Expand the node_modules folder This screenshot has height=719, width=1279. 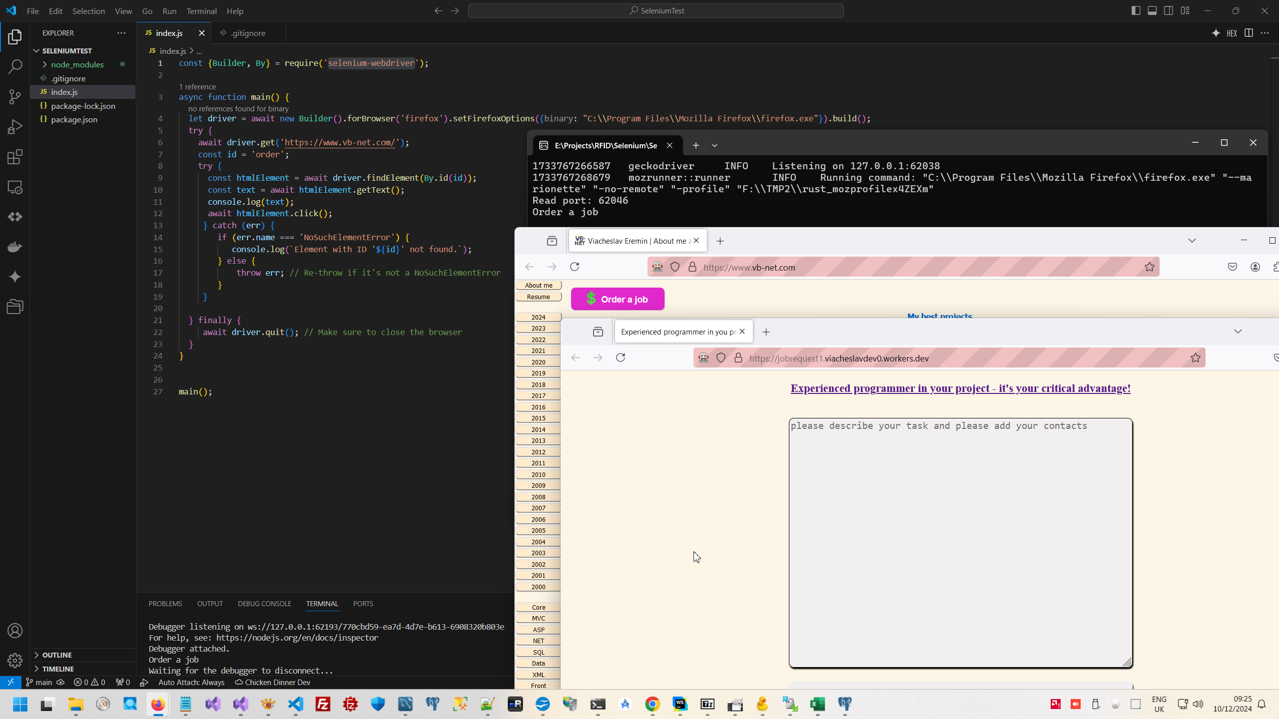point(77,64)
